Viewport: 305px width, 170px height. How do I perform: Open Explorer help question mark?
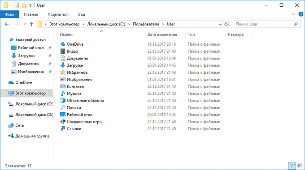pos(301,14)
